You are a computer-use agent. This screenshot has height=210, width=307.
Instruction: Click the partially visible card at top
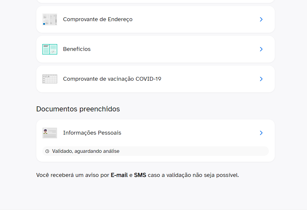(155, 1)
